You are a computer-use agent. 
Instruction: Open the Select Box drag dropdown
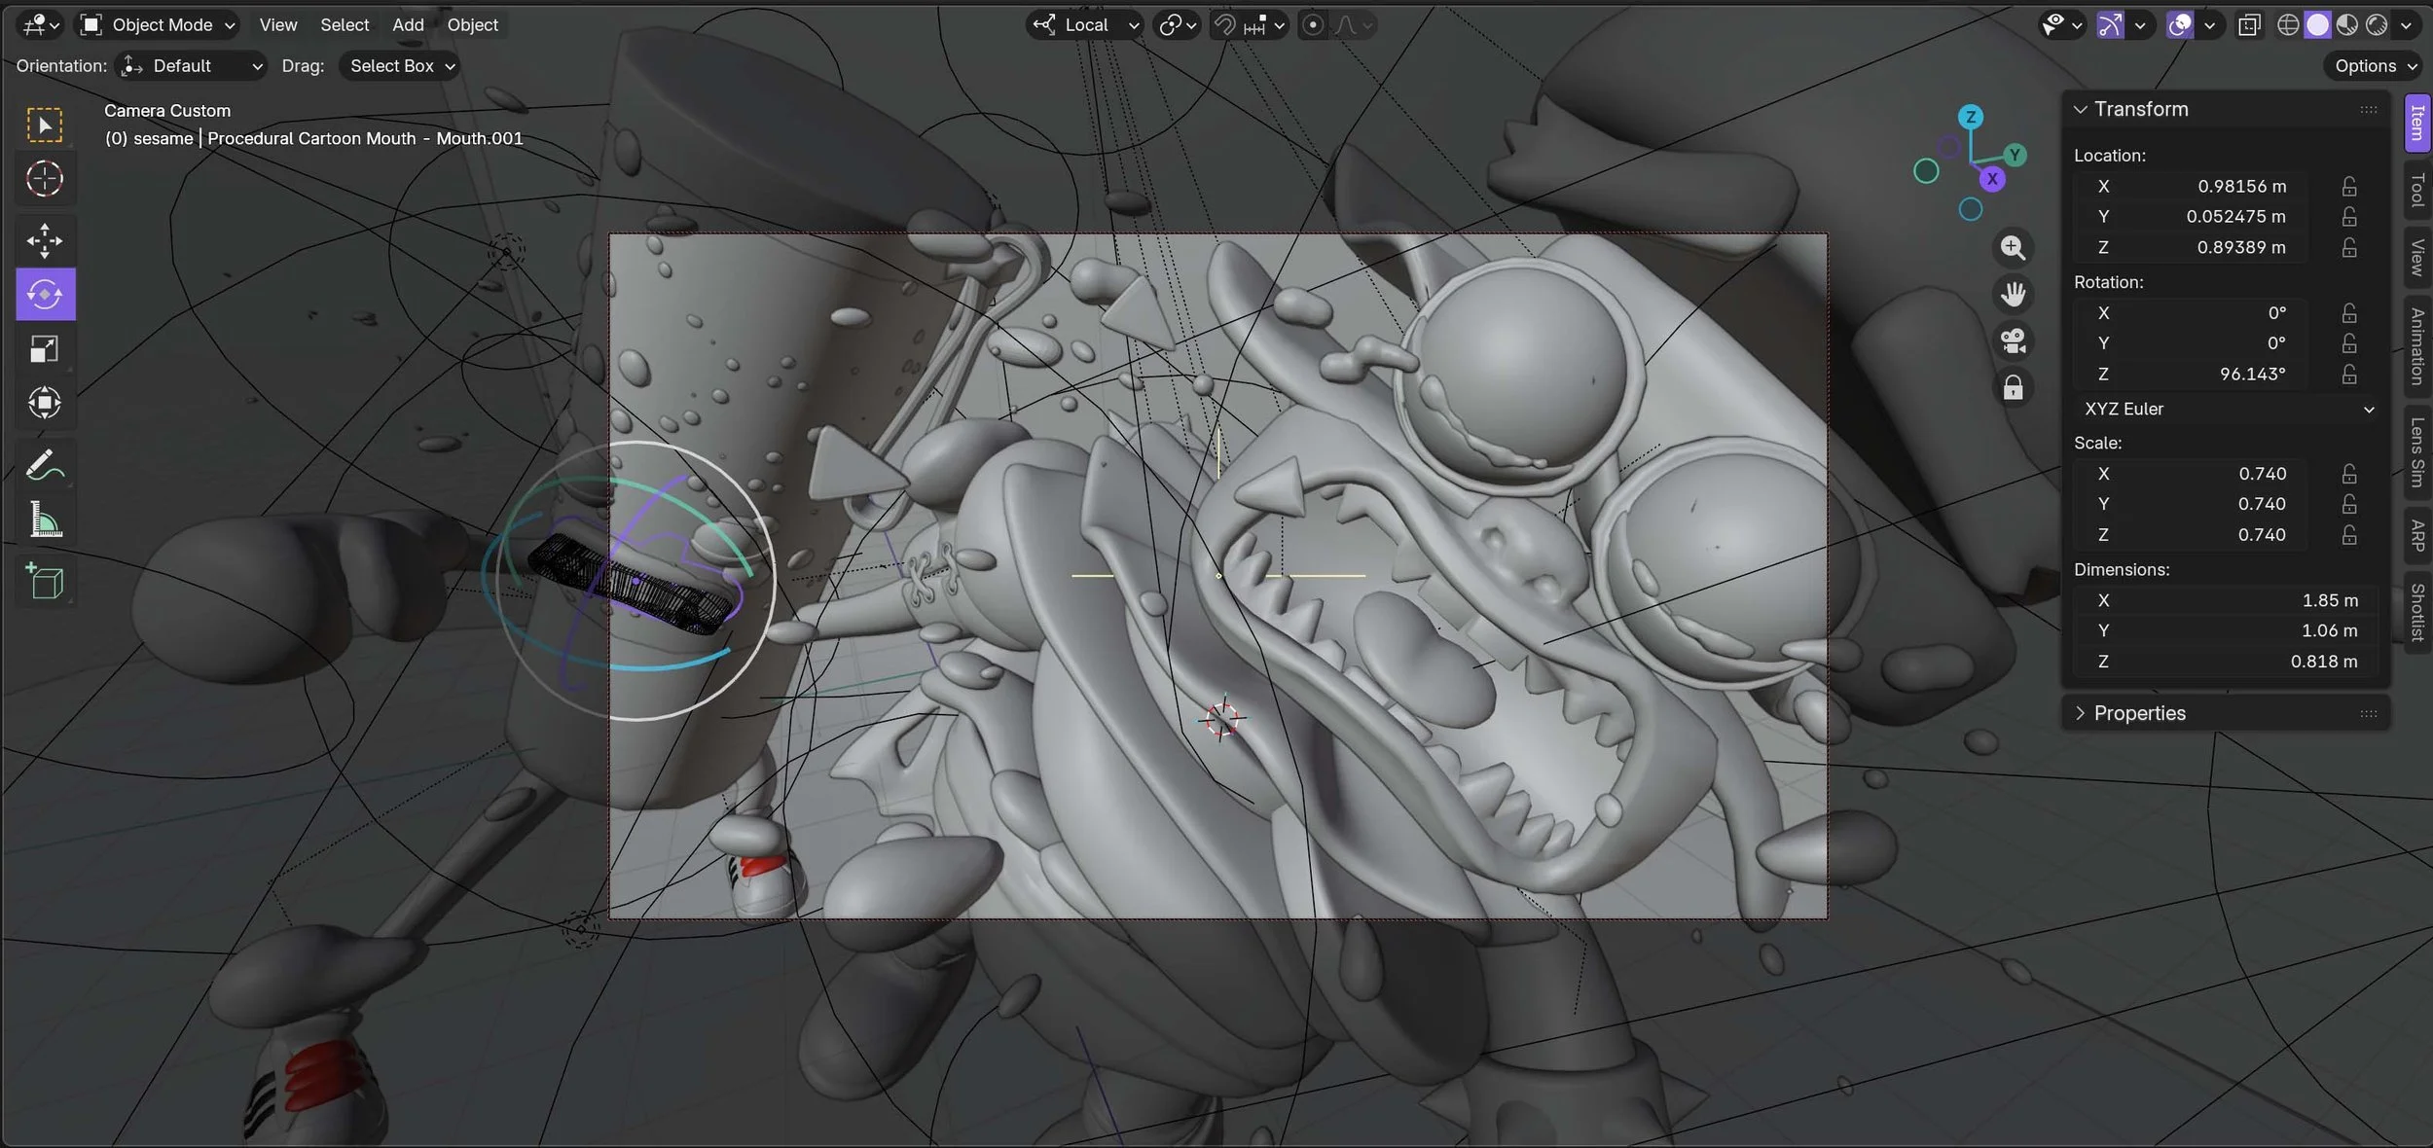(x=402, y=66)
